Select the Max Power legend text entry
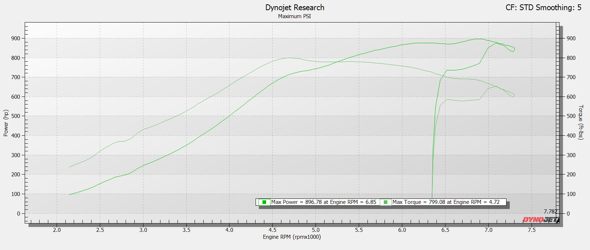 click(x=324, y=202)
